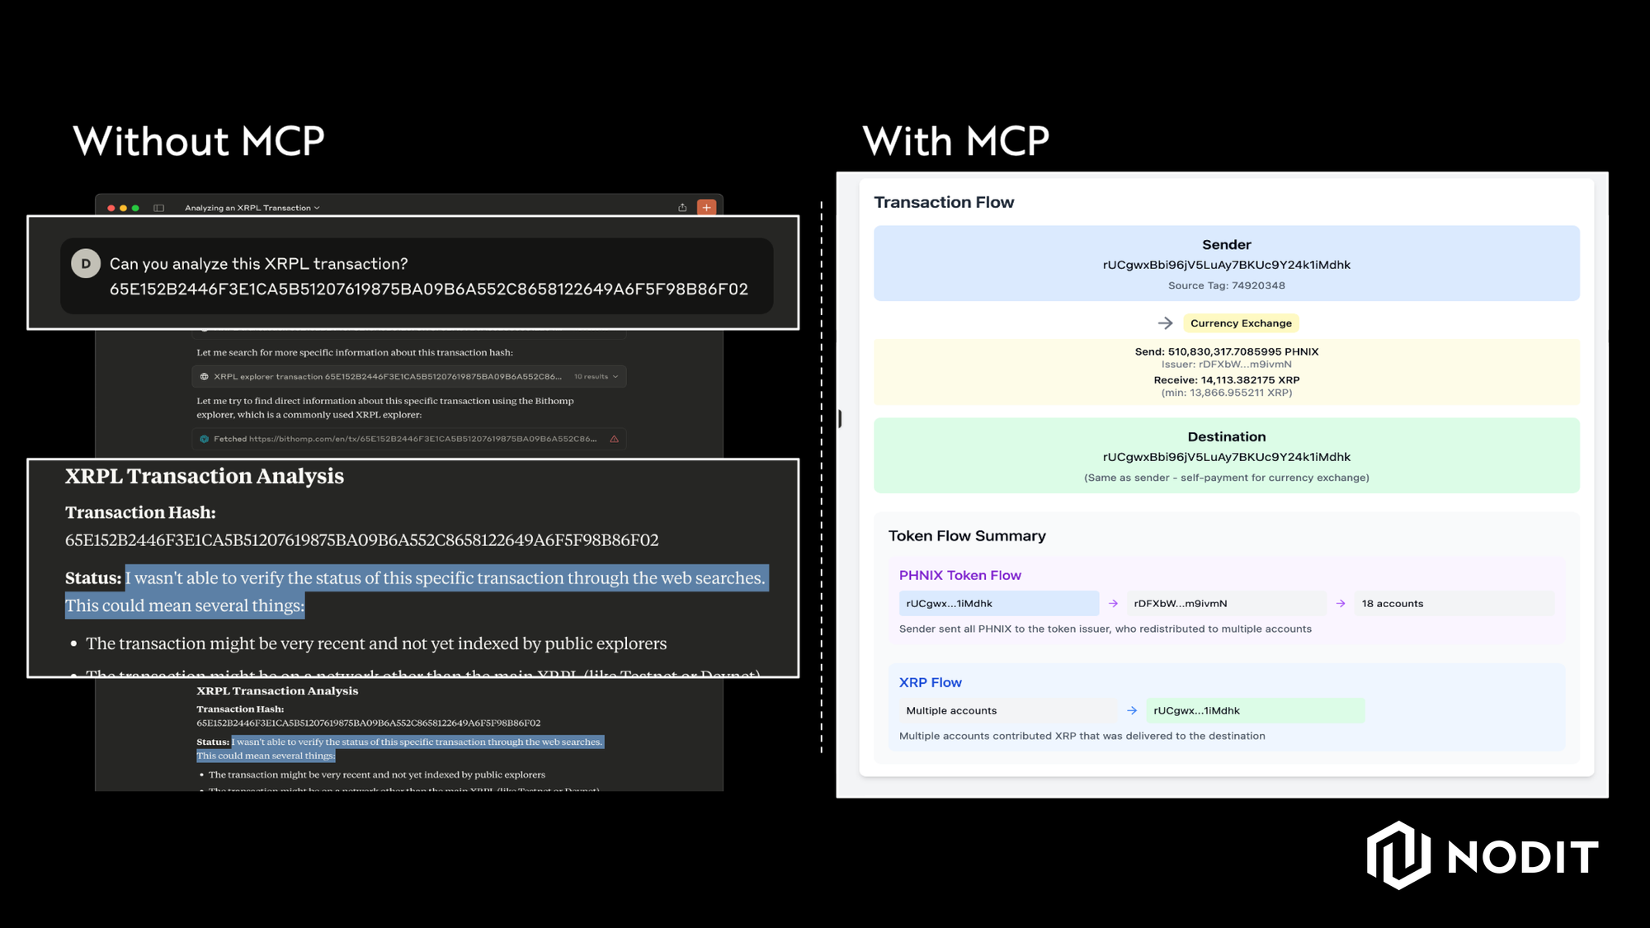This screenshot has height=928, width=1650.
Task: Click the user avatar D icon
Action: [86, 264]
